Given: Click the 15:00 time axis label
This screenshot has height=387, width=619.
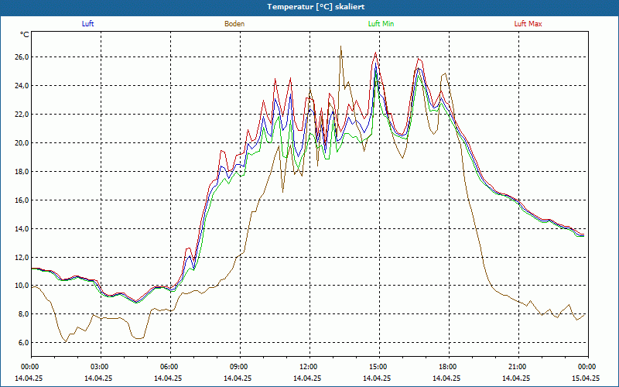Looking at the screenshot, I should click(x=379, y=367).
